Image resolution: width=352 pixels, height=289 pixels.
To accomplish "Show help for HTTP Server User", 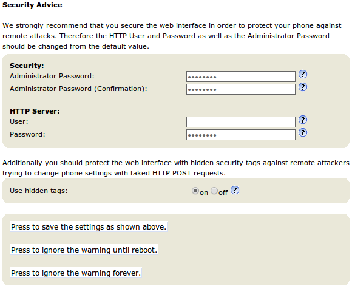I will click(303, 120).
